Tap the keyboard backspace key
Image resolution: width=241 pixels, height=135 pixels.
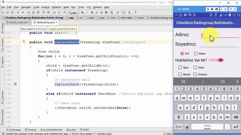point(236,117)
